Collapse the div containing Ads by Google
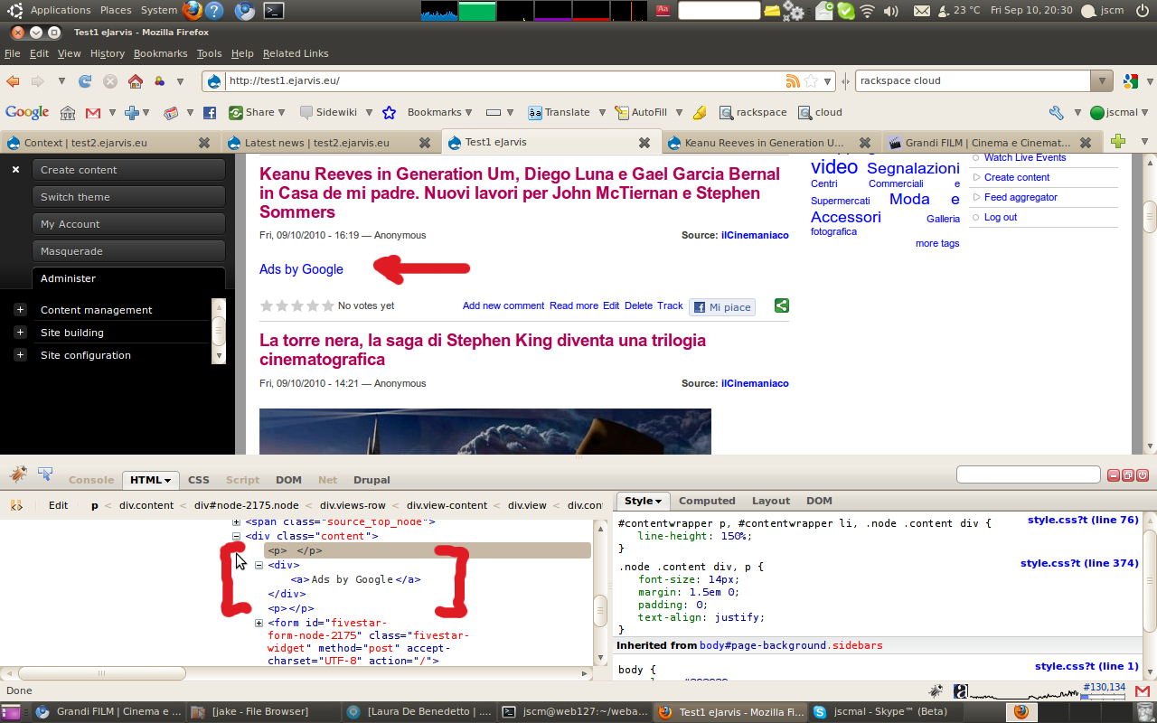 (x=259, y=565)
